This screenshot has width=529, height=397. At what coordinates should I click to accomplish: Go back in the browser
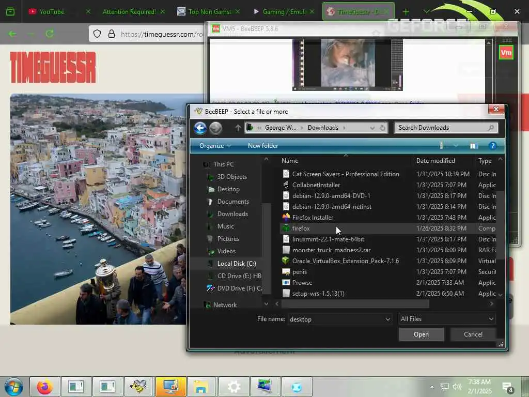12,34
